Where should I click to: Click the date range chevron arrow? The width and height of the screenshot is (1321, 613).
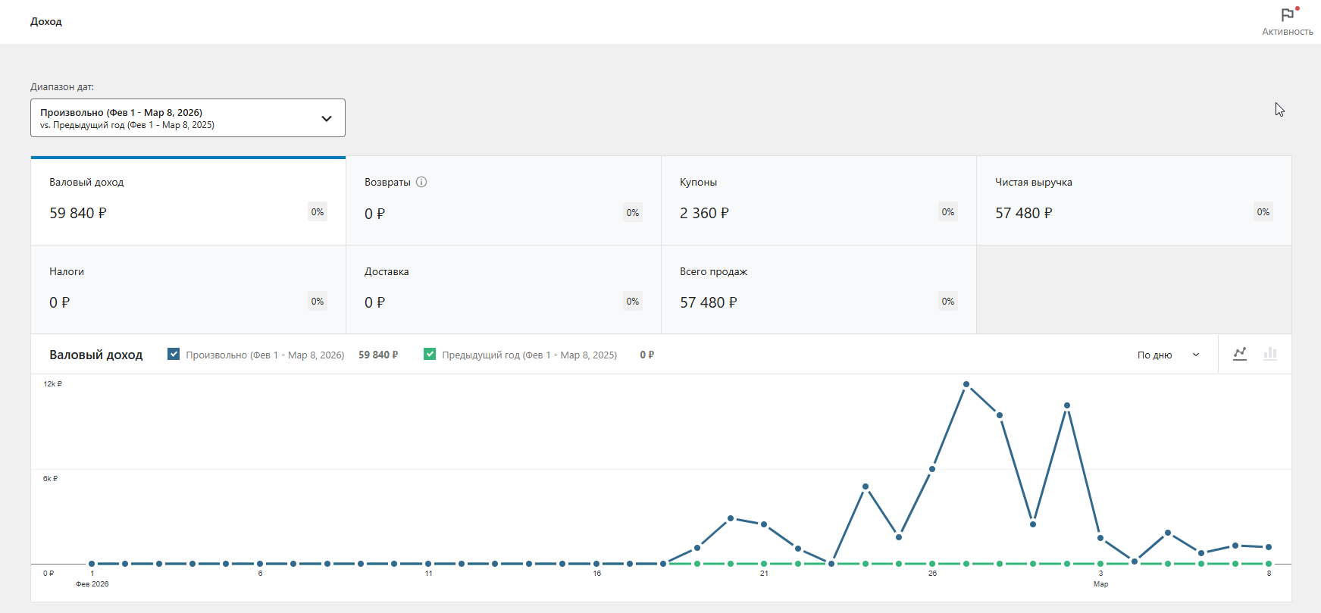[x=327, y=118]
